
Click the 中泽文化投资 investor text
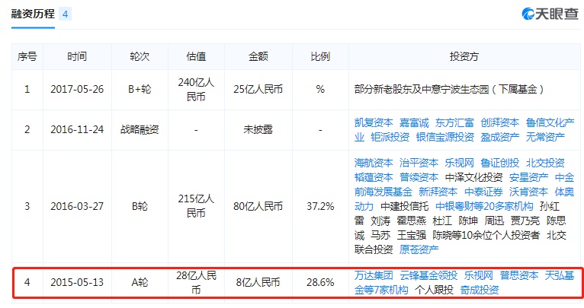point(473,177)
